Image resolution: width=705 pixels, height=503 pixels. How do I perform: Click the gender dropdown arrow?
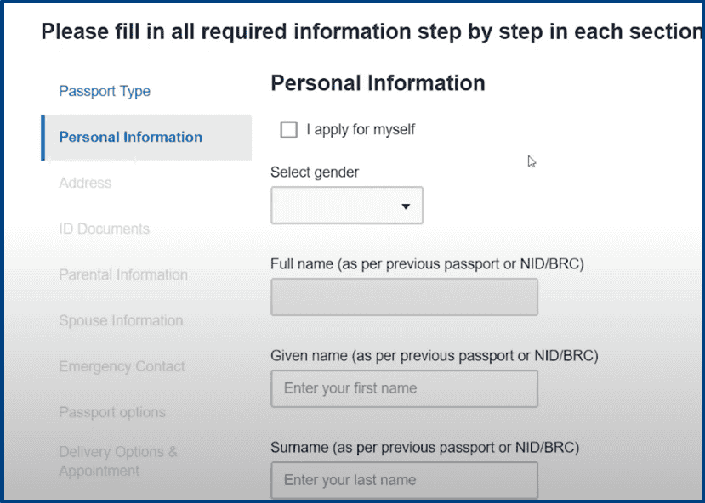point(407,205)
